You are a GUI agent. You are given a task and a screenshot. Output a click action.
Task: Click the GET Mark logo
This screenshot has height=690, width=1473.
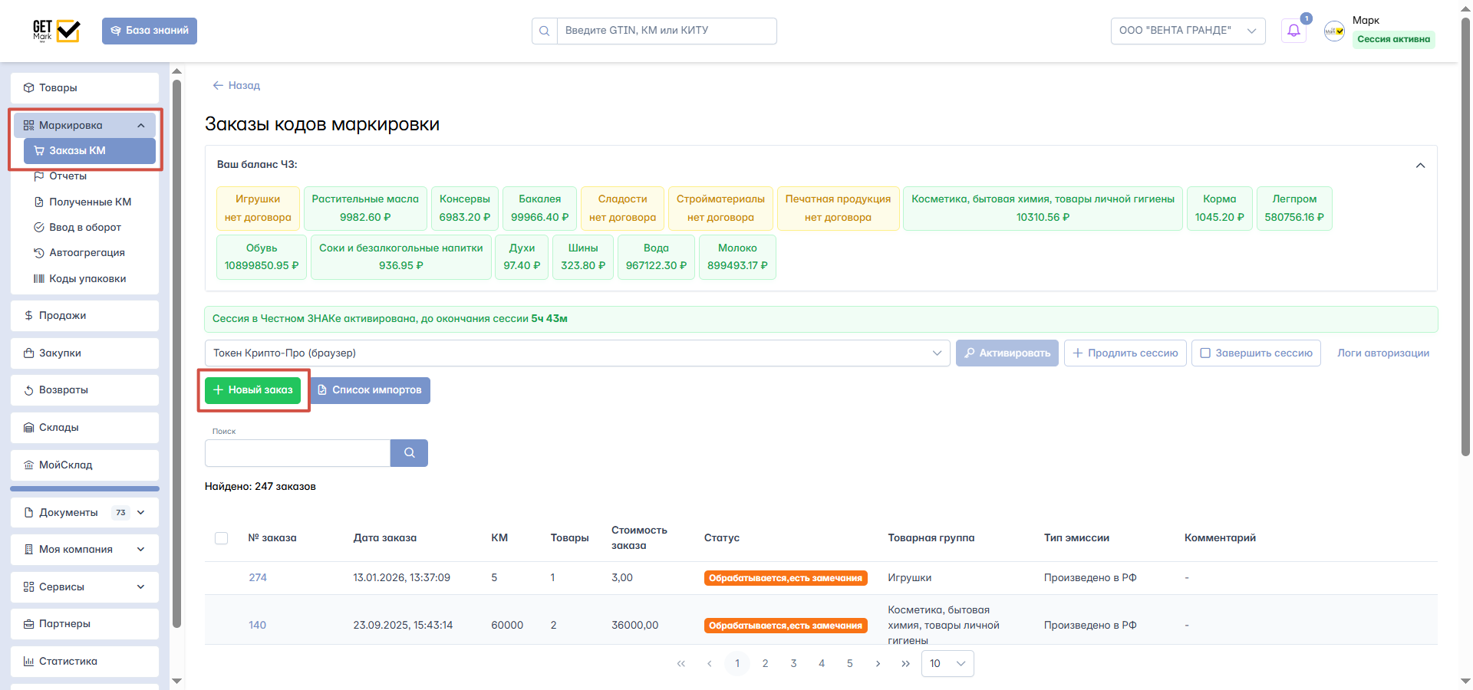click(x=56, y=31)
